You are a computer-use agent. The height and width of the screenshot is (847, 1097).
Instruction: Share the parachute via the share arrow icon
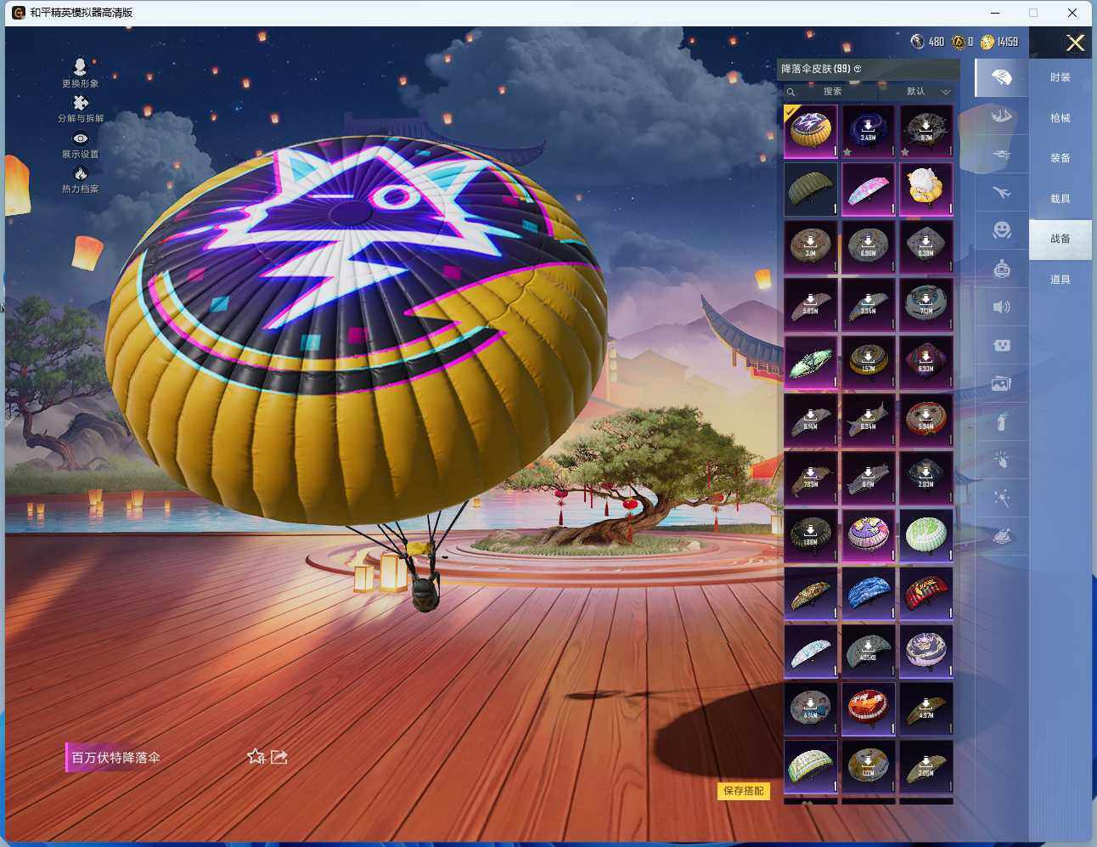pyautogui.click(x=278, y=756)
